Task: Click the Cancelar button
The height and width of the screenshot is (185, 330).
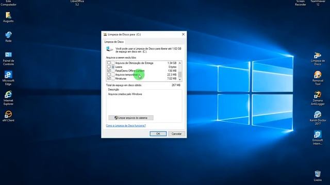Action: point(176,134)
